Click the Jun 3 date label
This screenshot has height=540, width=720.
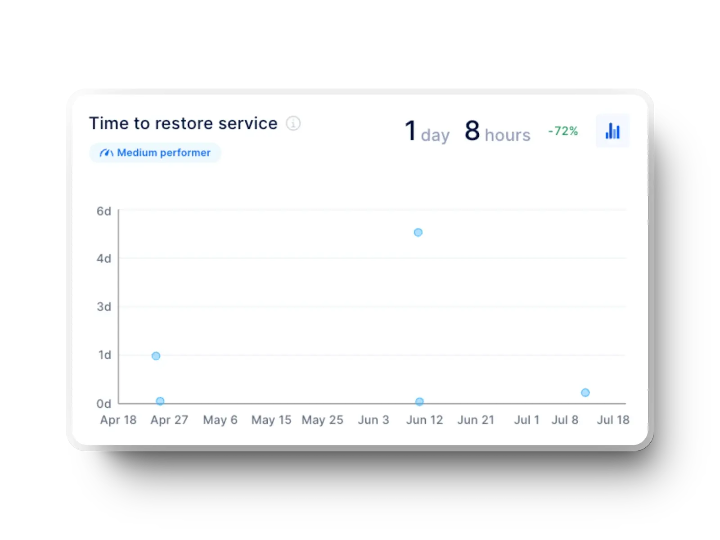373,420
